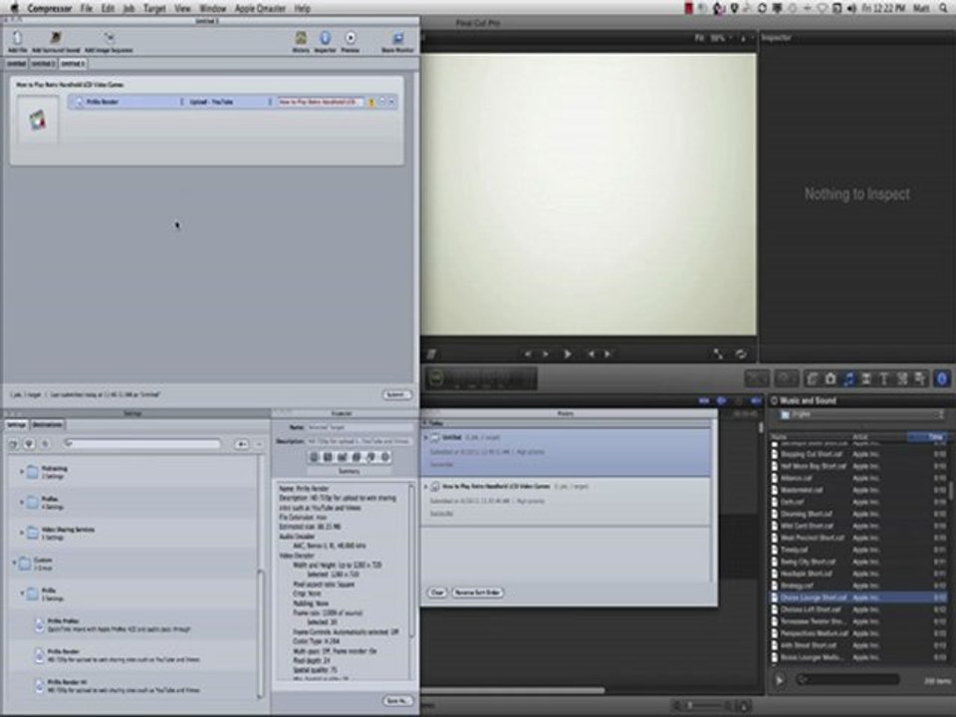The image size is (956, 717).
Task: Expand the Untitled batch in History
Action: (x=426, y=438)
